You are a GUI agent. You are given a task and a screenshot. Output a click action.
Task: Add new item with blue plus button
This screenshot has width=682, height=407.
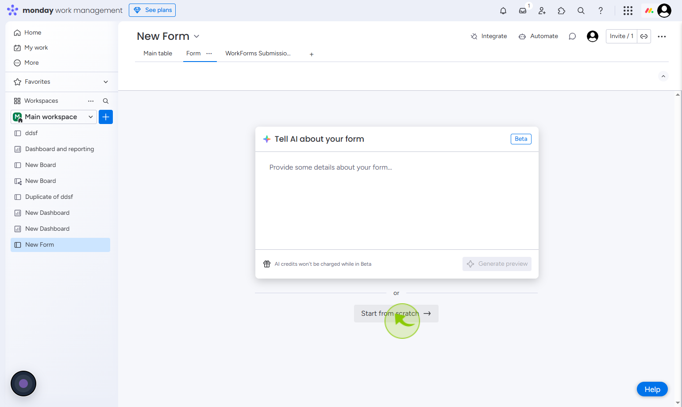(106, 117)
